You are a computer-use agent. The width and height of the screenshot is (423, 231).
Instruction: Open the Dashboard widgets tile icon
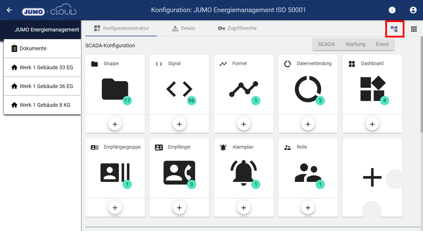pyautogui.click(x=372, y=89)
